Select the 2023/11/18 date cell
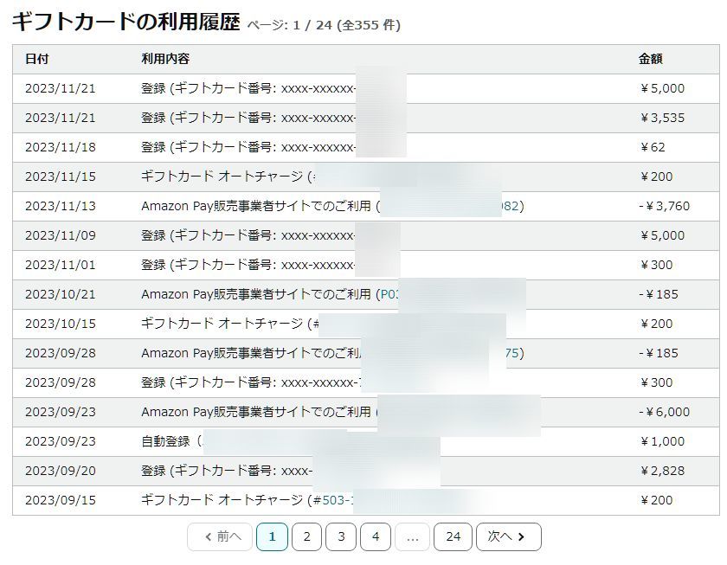Image resolution: width=727 pixels, height=565 pixels. [60, 147]
